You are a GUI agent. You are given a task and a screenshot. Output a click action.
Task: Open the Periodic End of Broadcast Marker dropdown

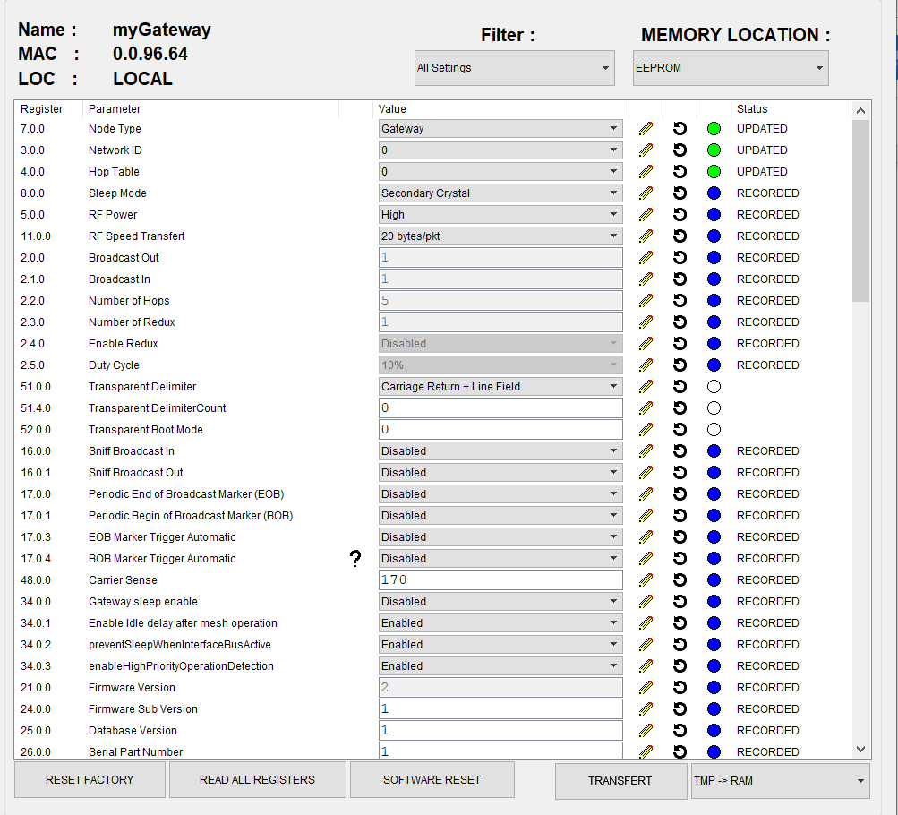pos(500,493)
